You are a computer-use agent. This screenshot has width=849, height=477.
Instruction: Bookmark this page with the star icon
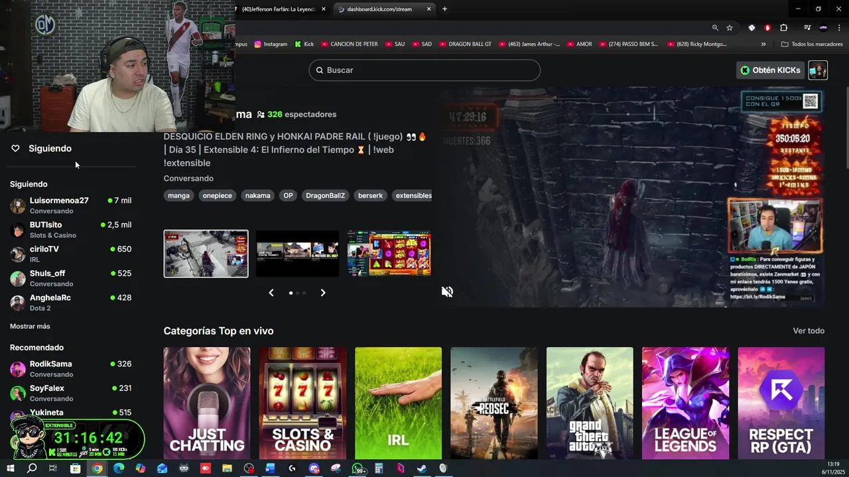tap(730, 28)
